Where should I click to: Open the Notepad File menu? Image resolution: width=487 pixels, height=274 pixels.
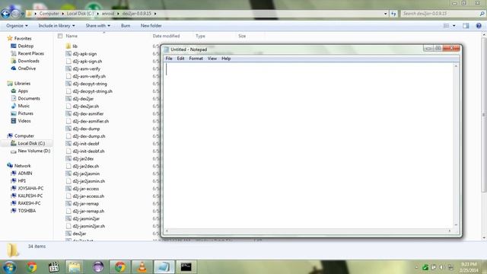click(169, 59)
